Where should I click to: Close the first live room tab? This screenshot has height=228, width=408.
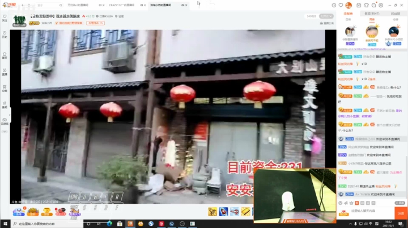tap(104, 5)
